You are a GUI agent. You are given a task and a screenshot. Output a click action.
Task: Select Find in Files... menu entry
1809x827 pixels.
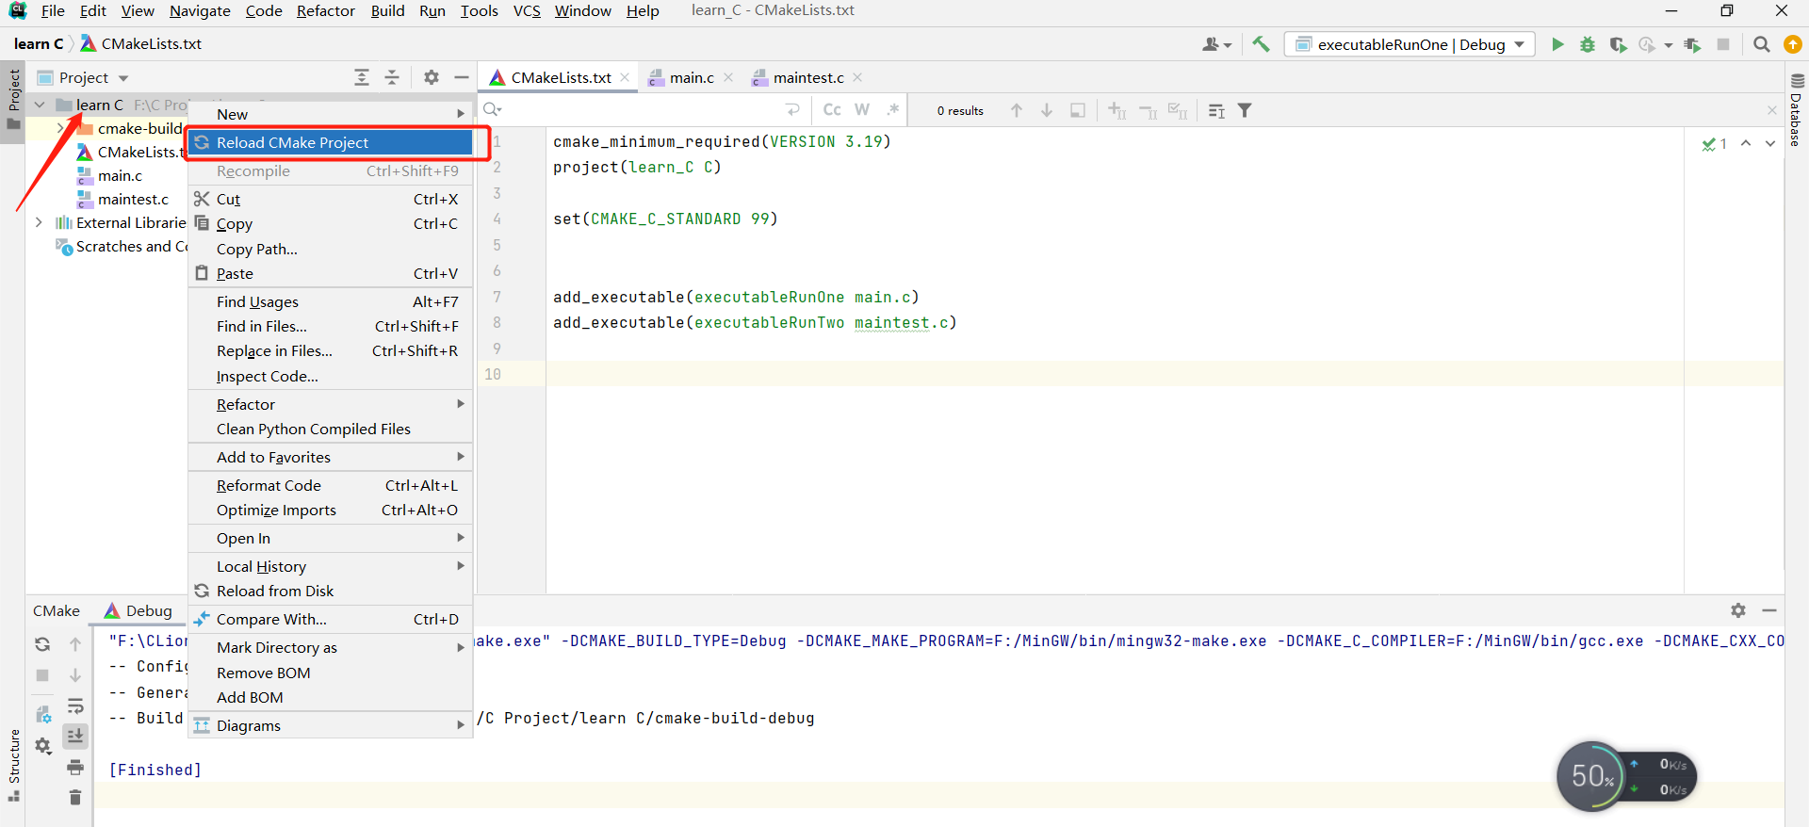[330, 326]
